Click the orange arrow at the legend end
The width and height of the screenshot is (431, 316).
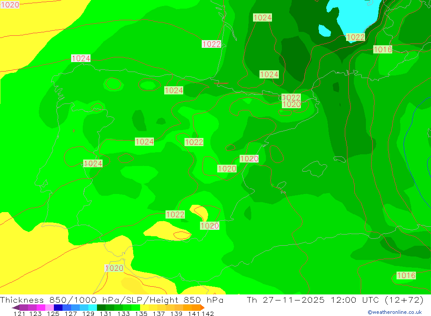point(203,307)
